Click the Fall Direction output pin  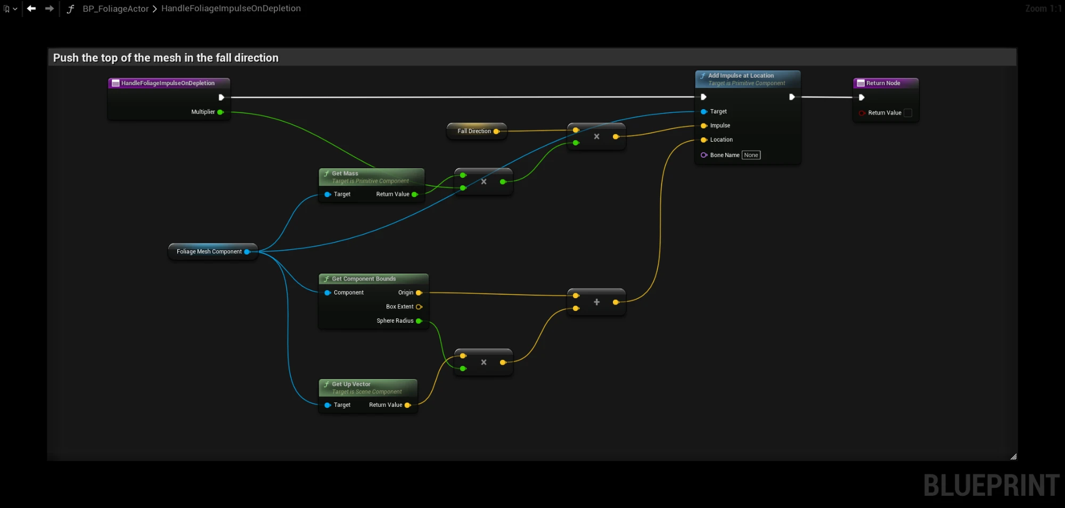(x=496, y=132)
